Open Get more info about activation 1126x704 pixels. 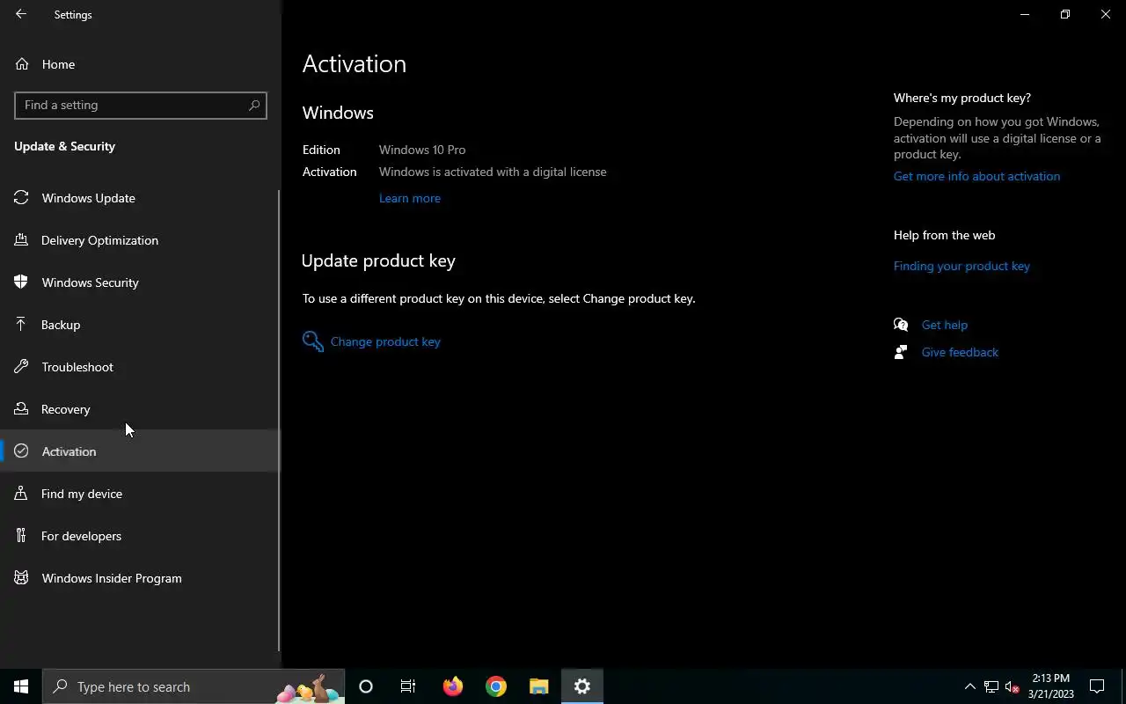(976, 176)
